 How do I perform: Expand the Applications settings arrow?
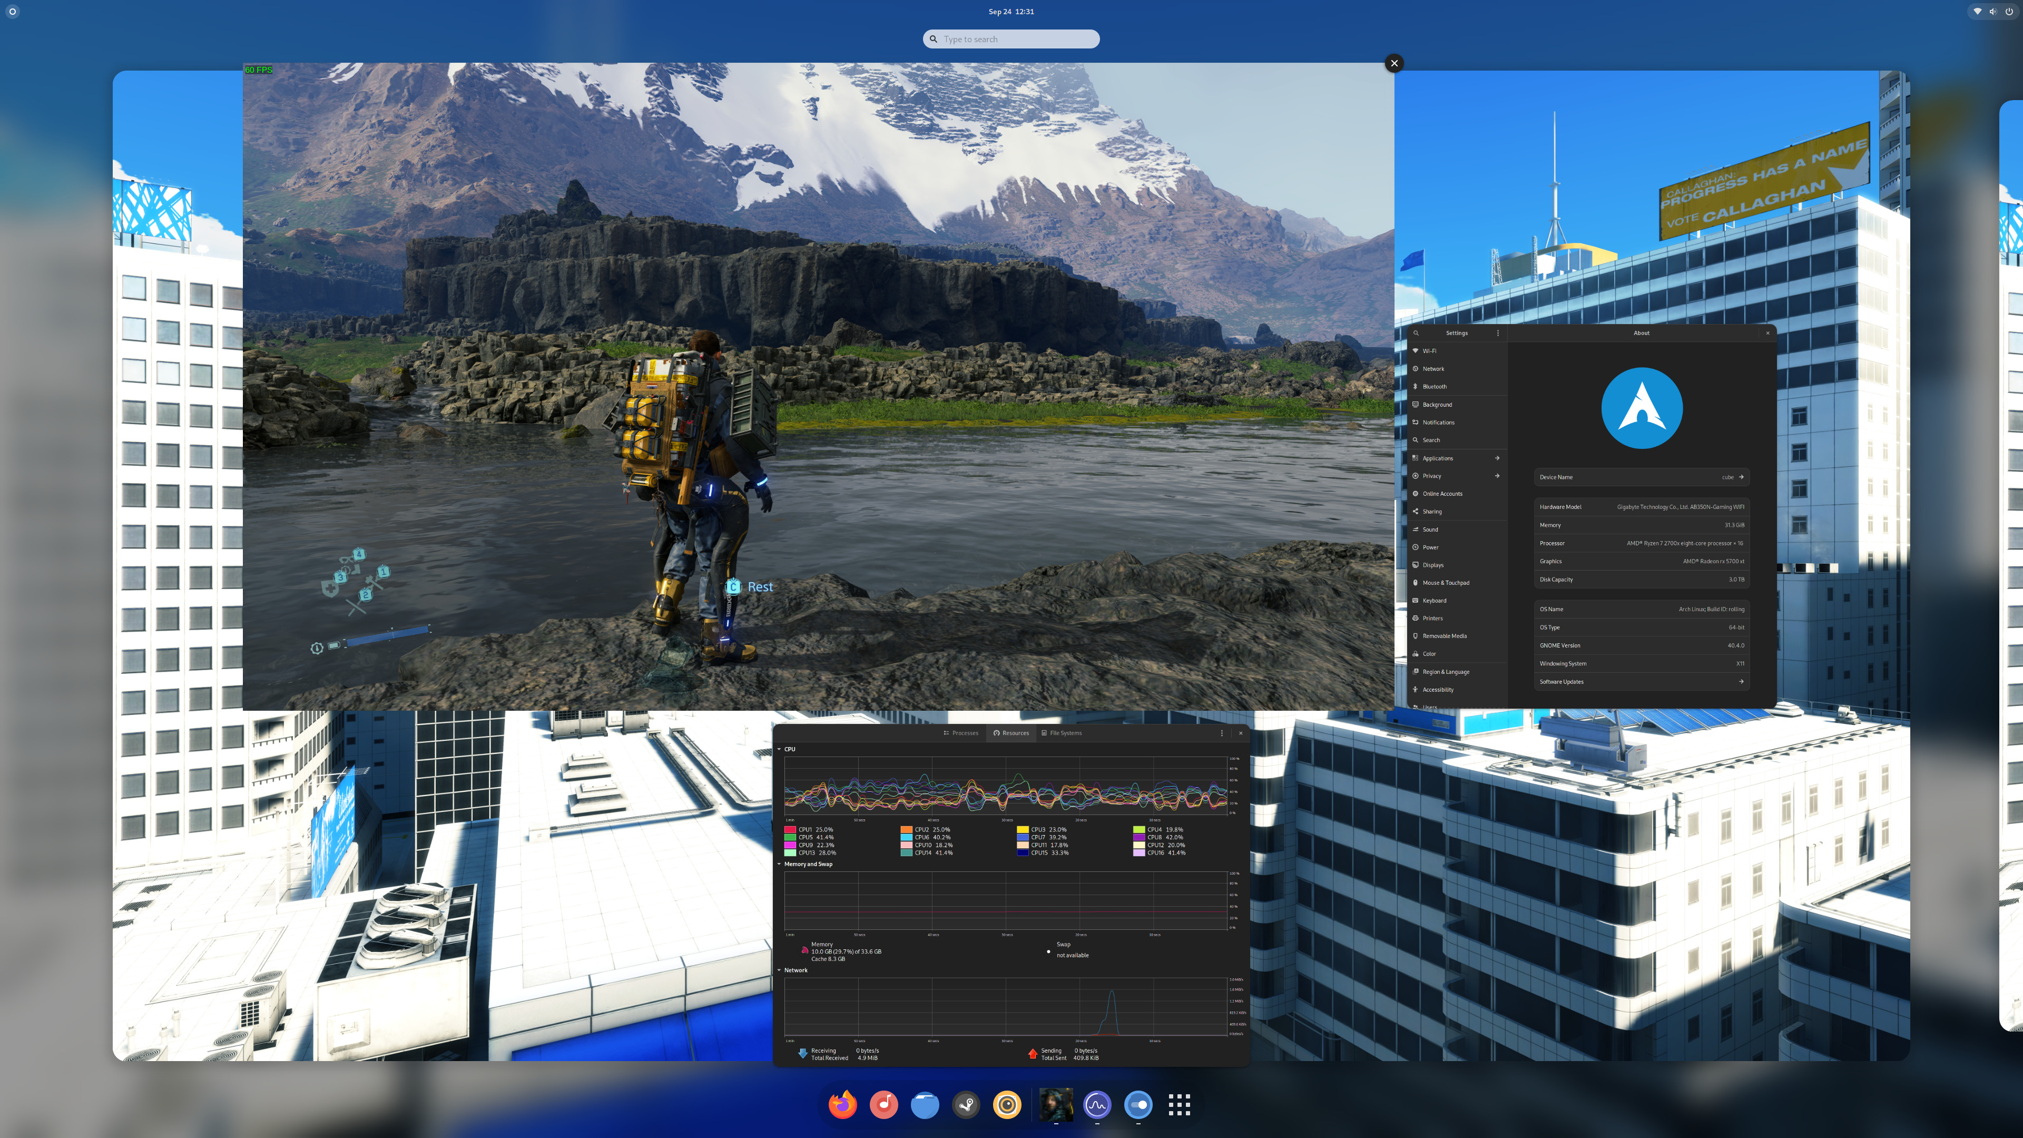pos(1497,458)
